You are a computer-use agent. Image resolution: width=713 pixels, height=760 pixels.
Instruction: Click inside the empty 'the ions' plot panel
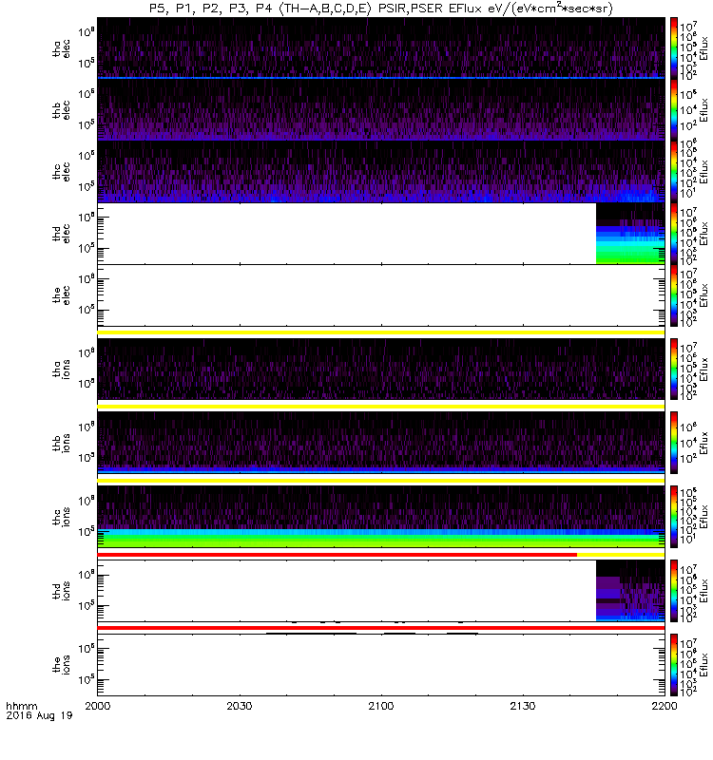point(381,664)
